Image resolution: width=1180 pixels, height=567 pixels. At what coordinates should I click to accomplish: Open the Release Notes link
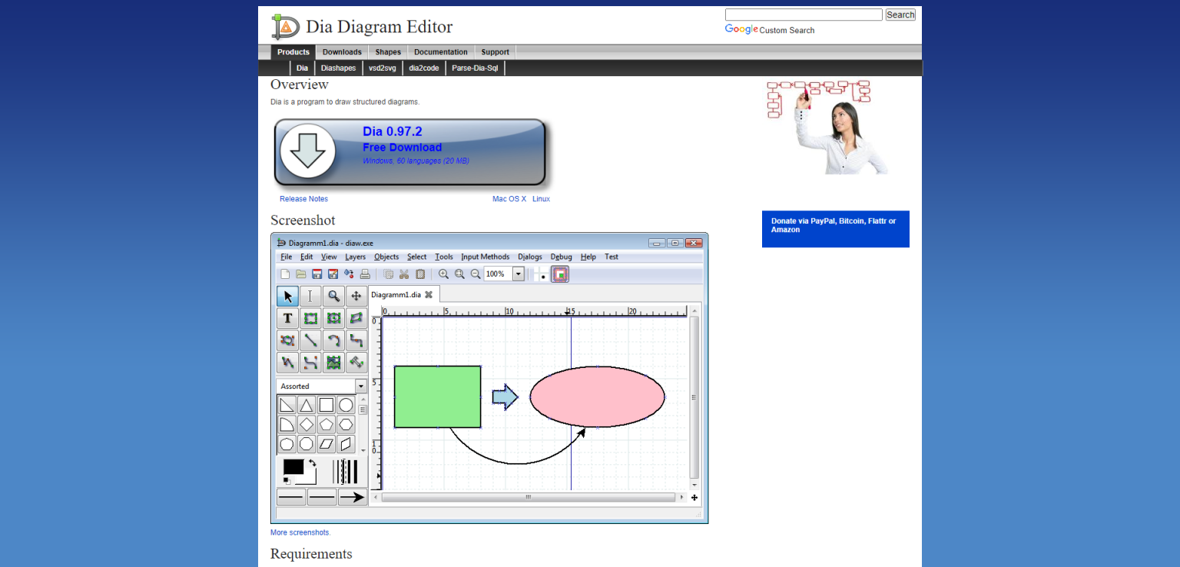pyautogui.click(x=303, y=198)
